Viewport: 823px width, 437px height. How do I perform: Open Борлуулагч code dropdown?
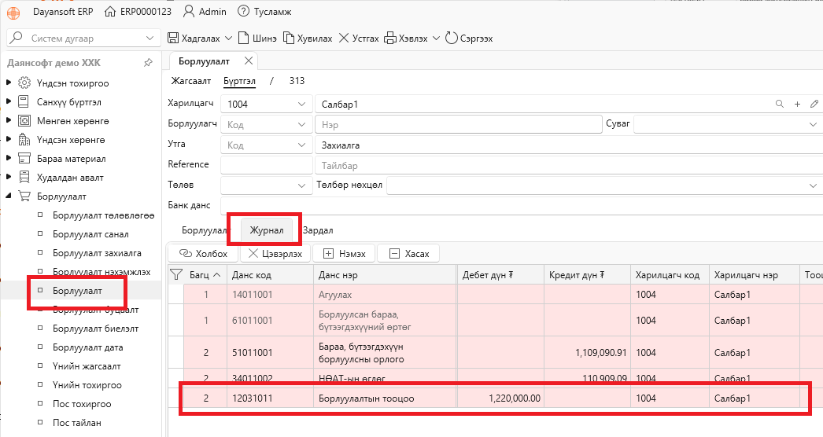[302, 124]
